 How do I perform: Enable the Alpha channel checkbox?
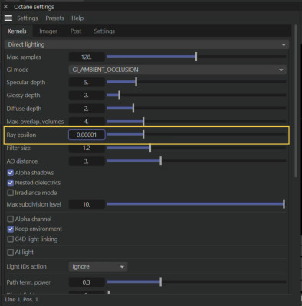[11, 219]
